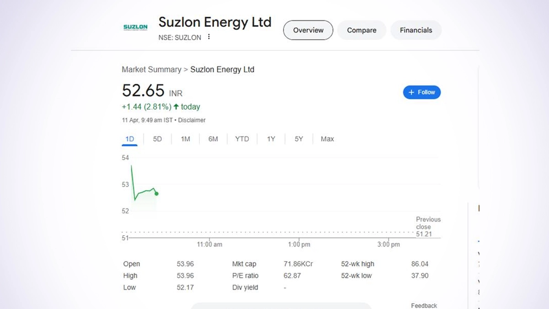This screenshot has height=309, width=549.
Task: Show the 1M chart range
Action: [185, 139]
